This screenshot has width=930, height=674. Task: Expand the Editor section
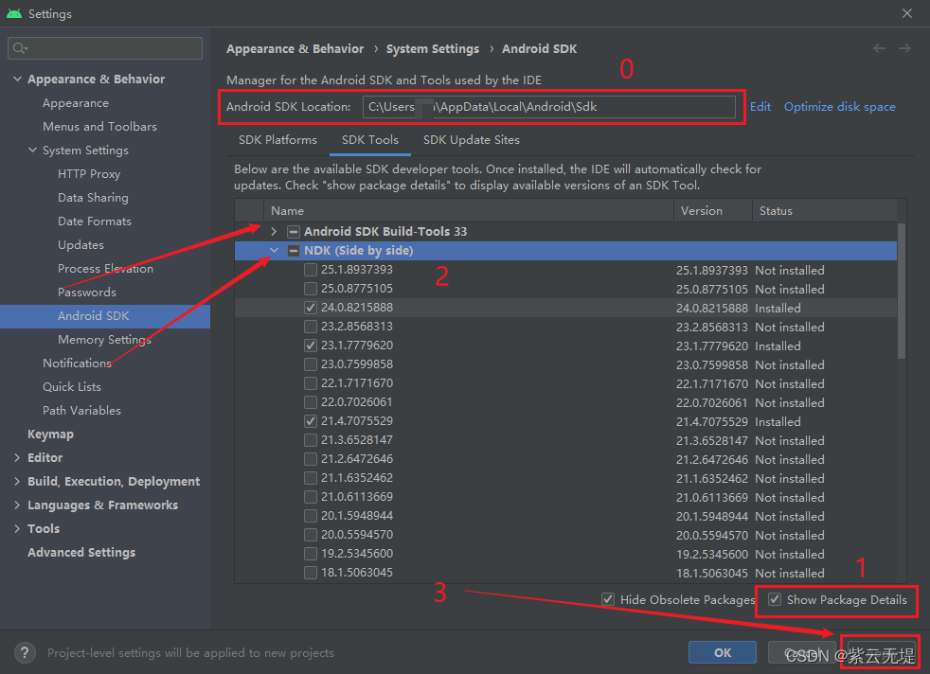(17, 457)
